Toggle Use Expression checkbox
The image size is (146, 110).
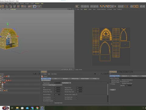click(x=77, y=97)
